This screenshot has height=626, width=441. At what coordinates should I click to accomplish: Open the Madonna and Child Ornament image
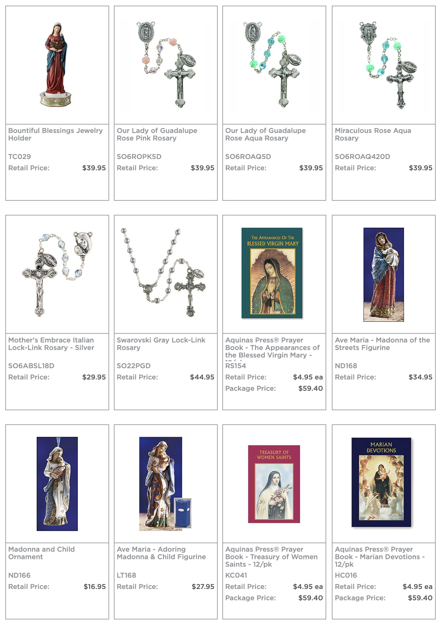click(x=57, y=484)
